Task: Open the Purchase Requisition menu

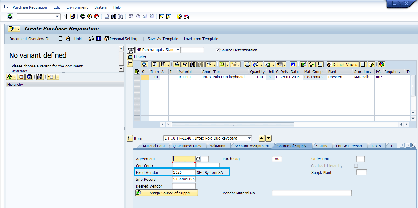Action: click(30, 7)
